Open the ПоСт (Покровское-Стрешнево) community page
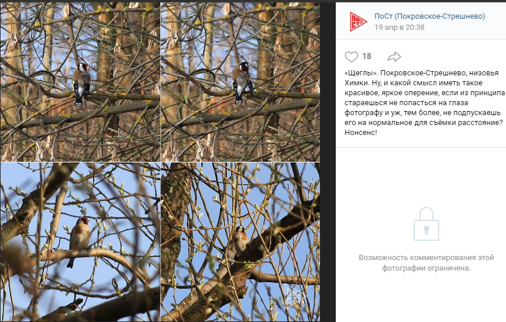Image resolution: width=506 pixels, height=322 pixels. coord(429,16)
